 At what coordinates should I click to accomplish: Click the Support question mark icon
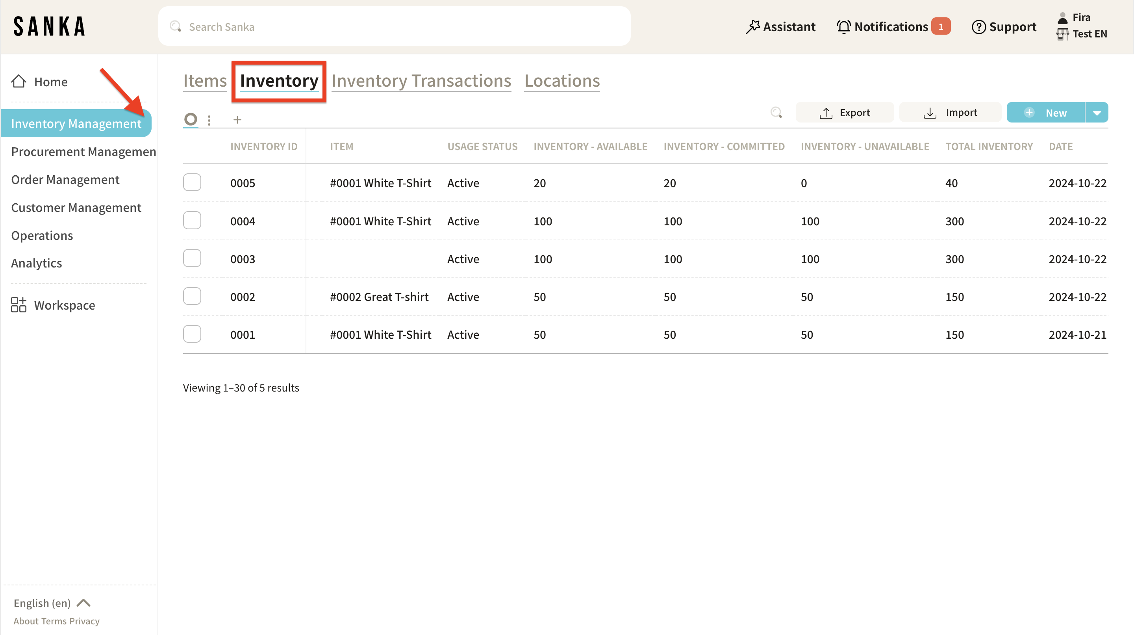pyautogui.click(x=978, y=27)
